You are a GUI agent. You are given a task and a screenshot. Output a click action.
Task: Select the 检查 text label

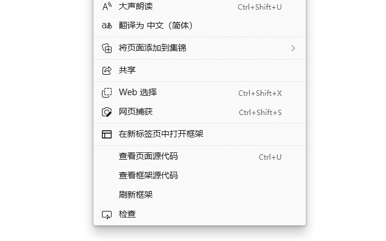[127, 214]
